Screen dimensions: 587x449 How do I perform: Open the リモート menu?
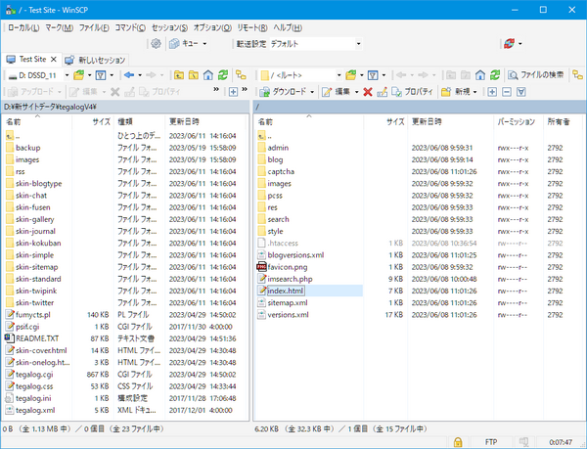(252, 27)
